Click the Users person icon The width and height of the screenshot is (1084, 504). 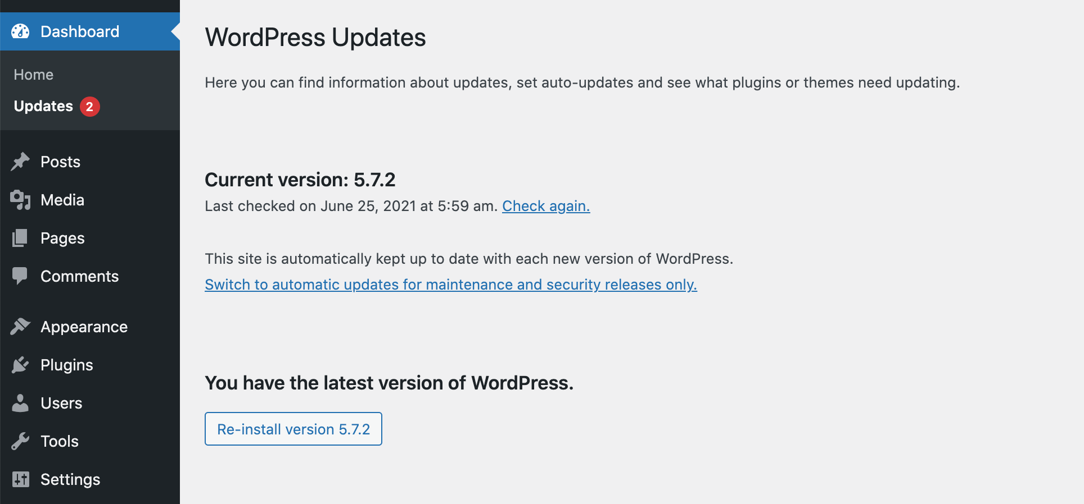point(20,403)
